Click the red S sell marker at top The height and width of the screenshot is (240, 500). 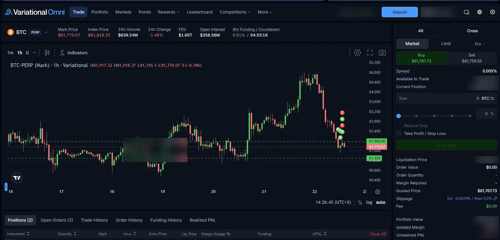pyautogui.click(x=342, y=112)
